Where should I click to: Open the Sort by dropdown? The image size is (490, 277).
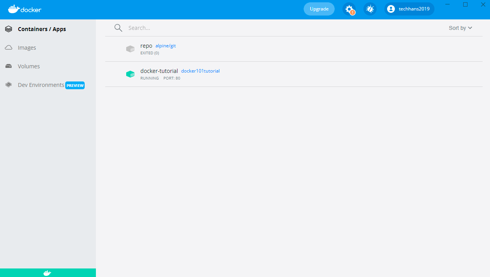point(460,28)
